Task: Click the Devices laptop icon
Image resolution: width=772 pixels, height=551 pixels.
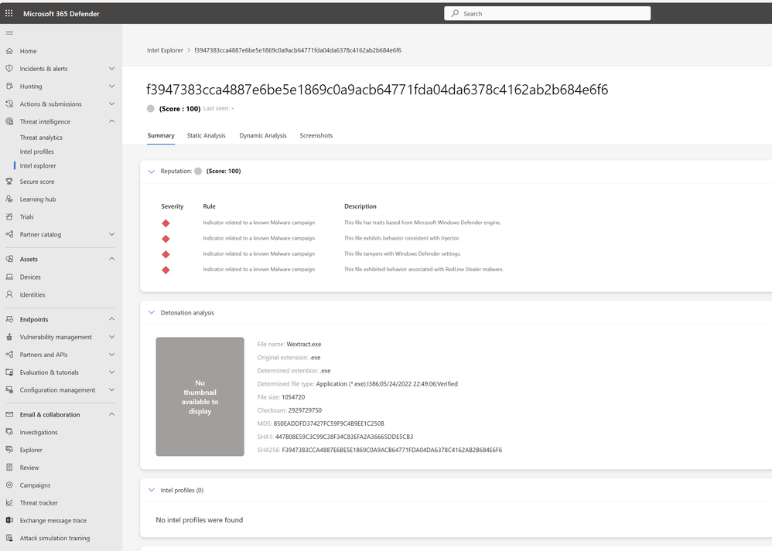Action: tap(9, 277)
